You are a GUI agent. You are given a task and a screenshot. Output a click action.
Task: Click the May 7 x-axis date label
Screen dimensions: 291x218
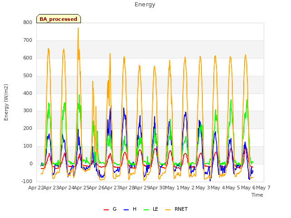click(x=263, y=188)
